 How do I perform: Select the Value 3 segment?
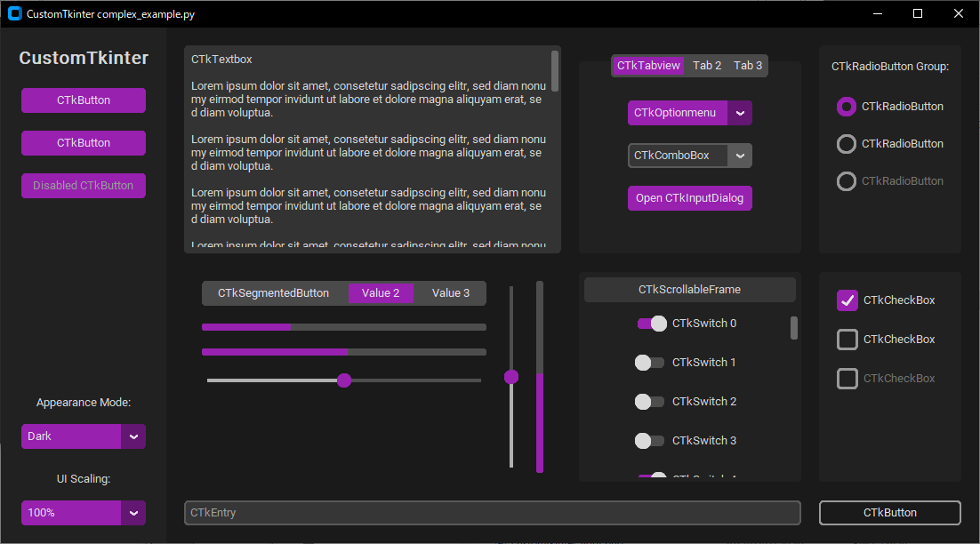click(x=451, y=293)
